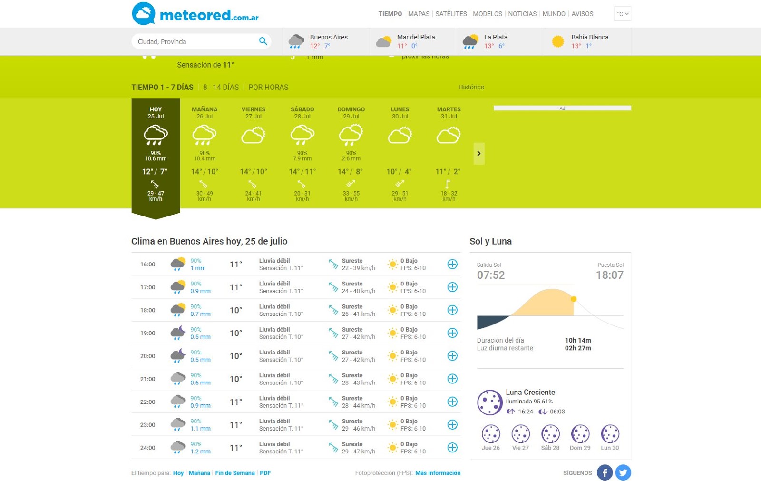The height and width of the screenshot is (481, 761).
Task: Expand details for the 16:00 row
Action: pos(452,264)
